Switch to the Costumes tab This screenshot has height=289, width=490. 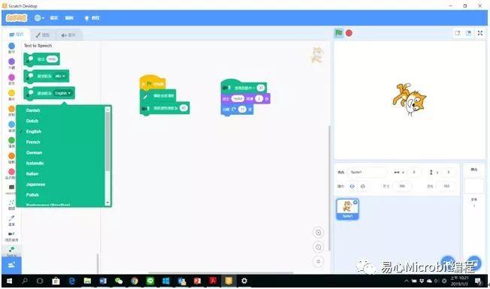43,35
